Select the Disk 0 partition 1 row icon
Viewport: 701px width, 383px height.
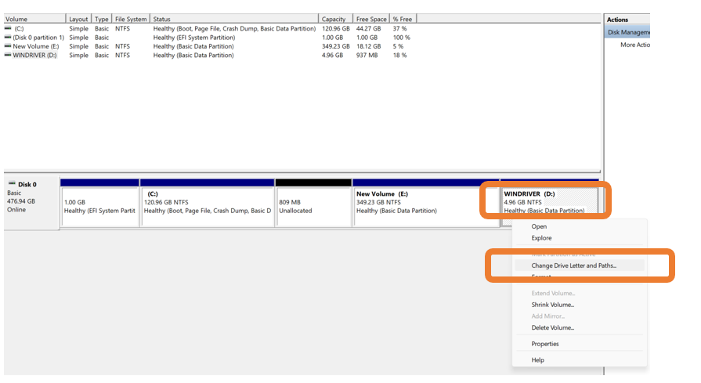[8, 38]
